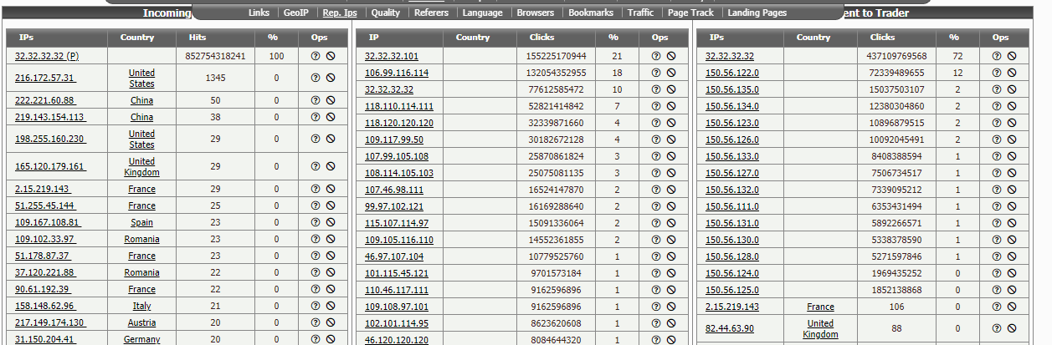This screenshot has height=345, width=1052.
Task: Open IP link 51.255.45.144
Action: (x=45, y=206)
